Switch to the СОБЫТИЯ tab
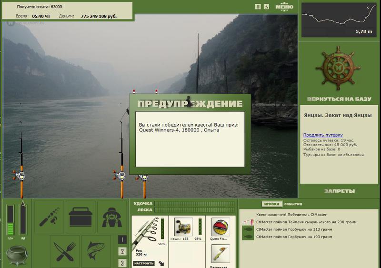 [x=293, y=204]
